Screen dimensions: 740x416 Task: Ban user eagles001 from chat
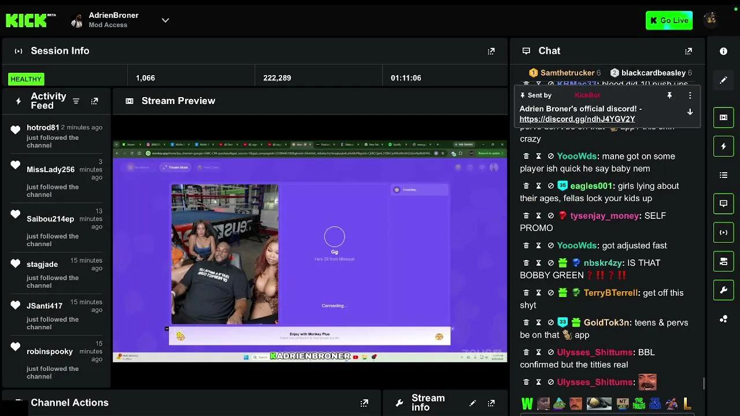(550, 186)
